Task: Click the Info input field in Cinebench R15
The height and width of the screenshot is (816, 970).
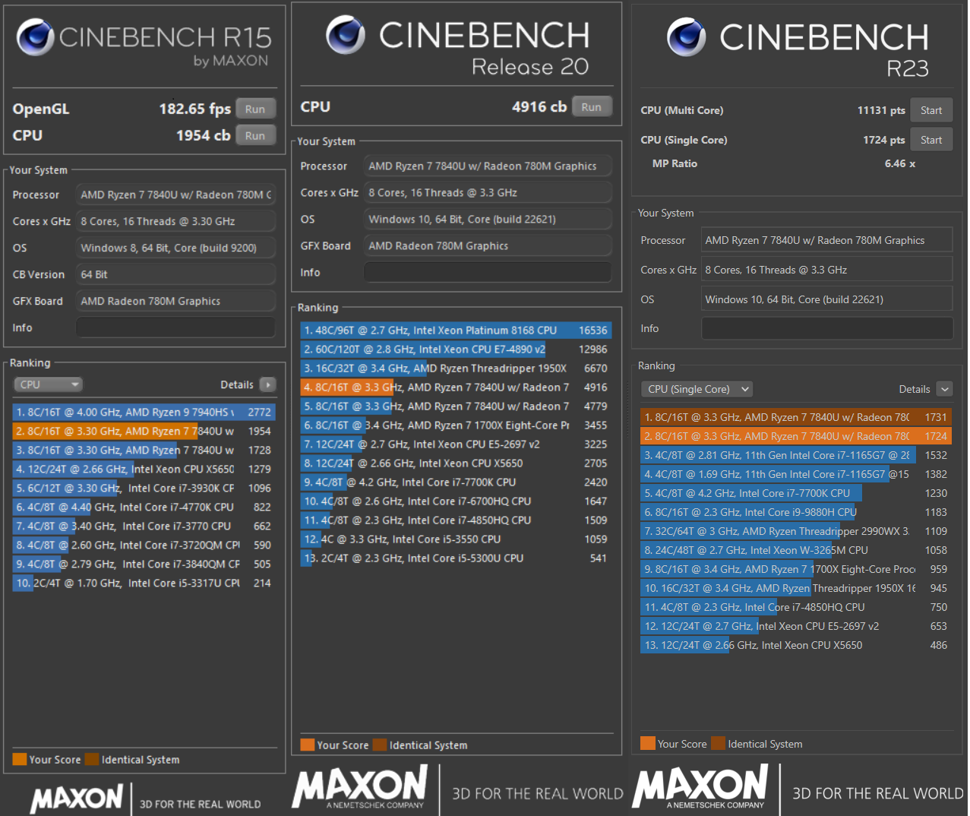Action: (175, 327)
